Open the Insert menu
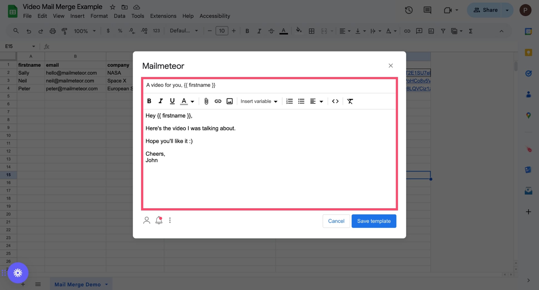The height and width of the screenshot is (290, 539). pos(77,16)
